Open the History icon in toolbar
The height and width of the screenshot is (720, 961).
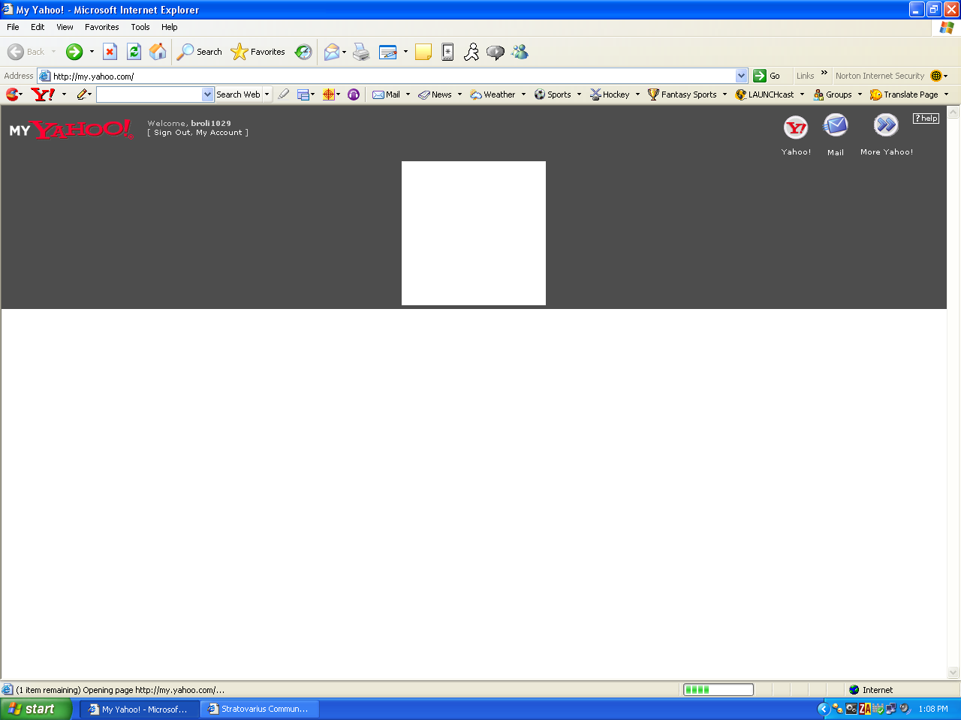303,52
